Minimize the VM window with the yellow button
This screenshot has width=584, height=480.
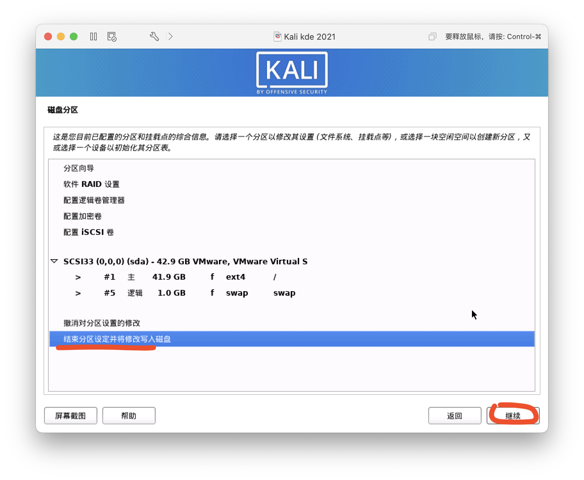(x=61, y=36)
